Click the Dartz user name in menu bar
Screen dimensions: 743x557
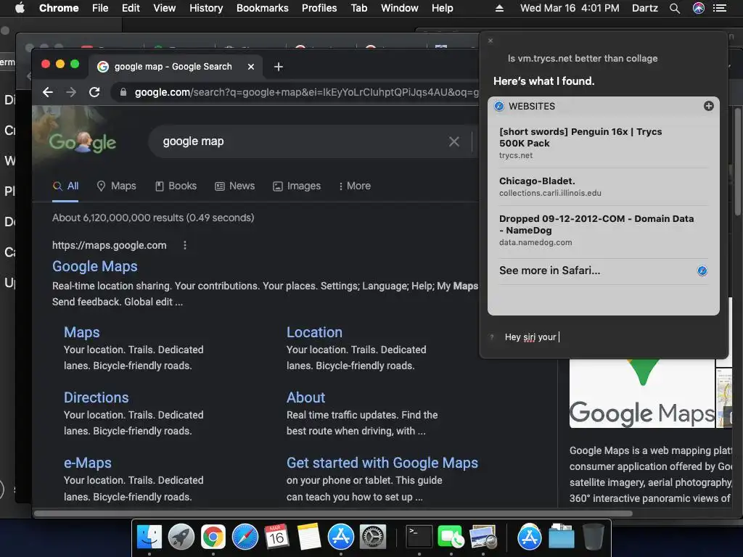point(645,8)
